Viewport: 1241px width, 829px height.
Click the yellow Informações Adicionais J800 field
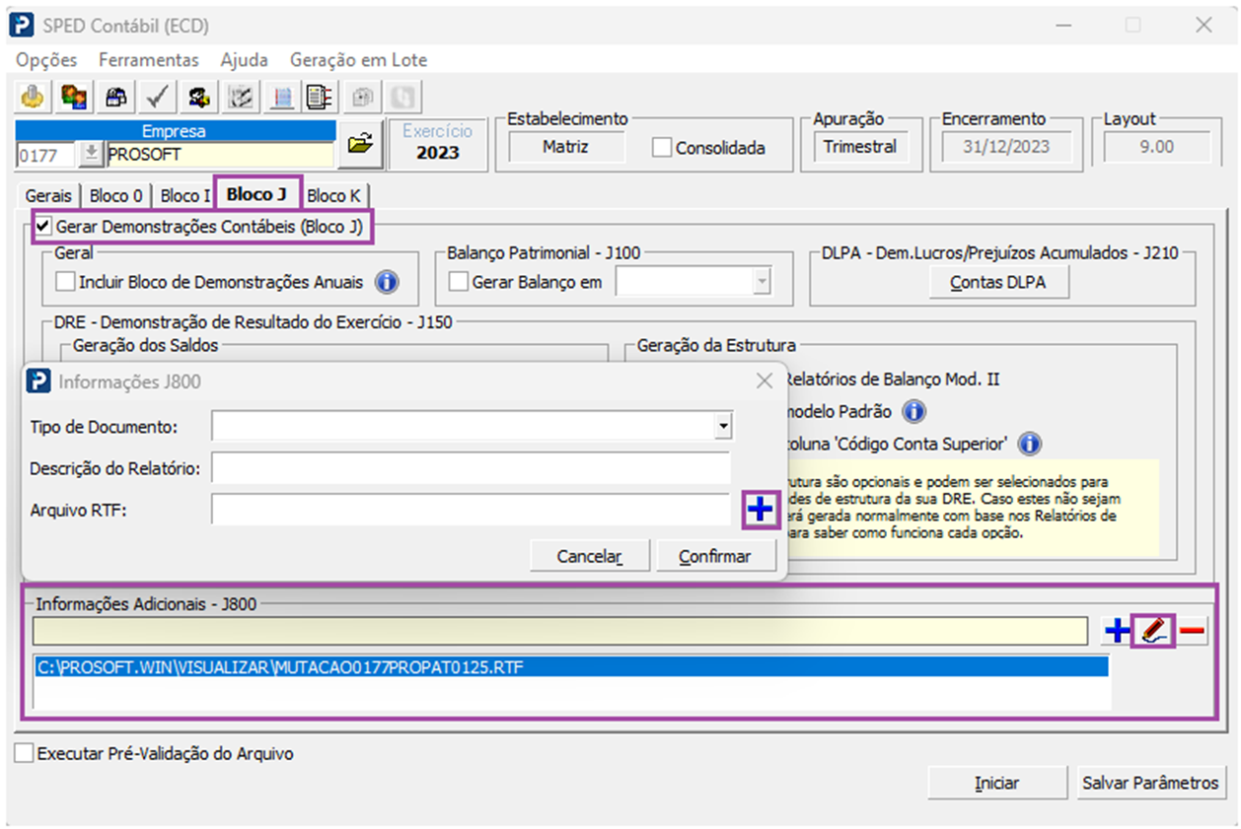(561, 631)
